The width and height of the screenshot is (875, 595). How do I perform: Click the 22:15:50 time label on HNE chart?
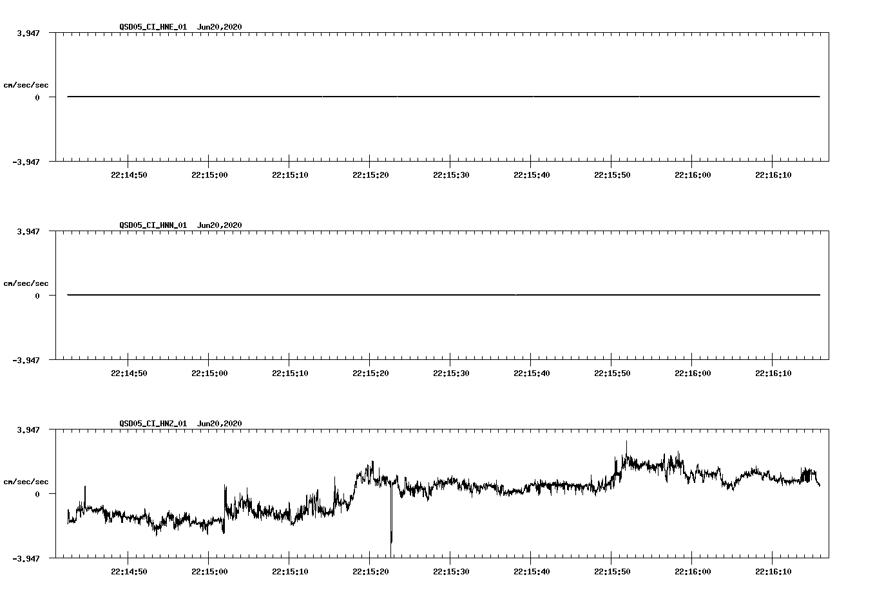point(612,175)
